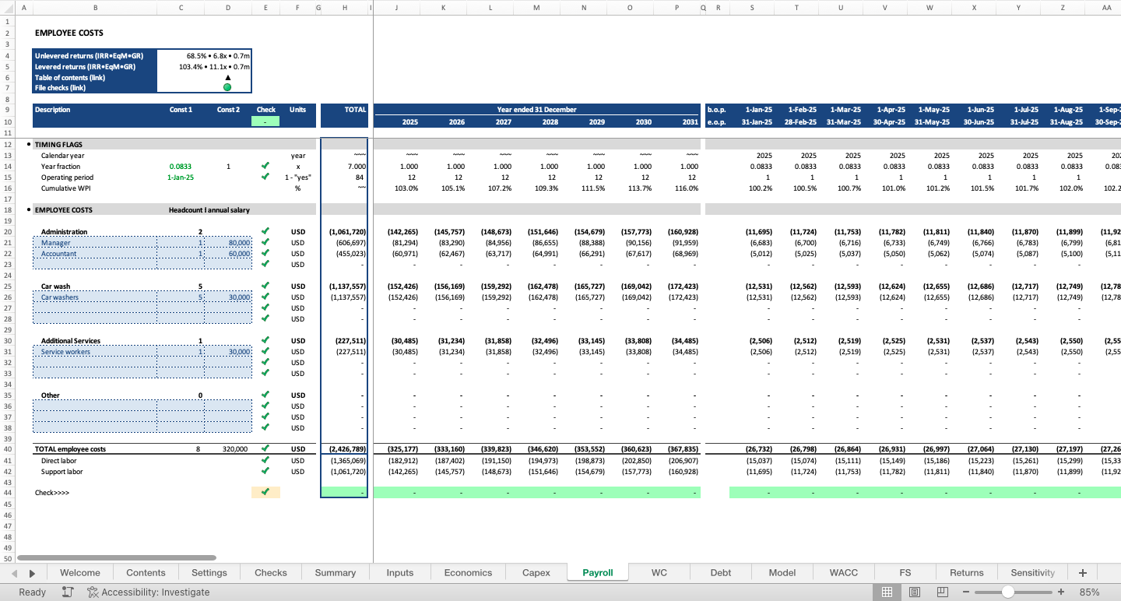Open the Model sheet tab
Viewport: 1121px width, 601px height.
782,573
